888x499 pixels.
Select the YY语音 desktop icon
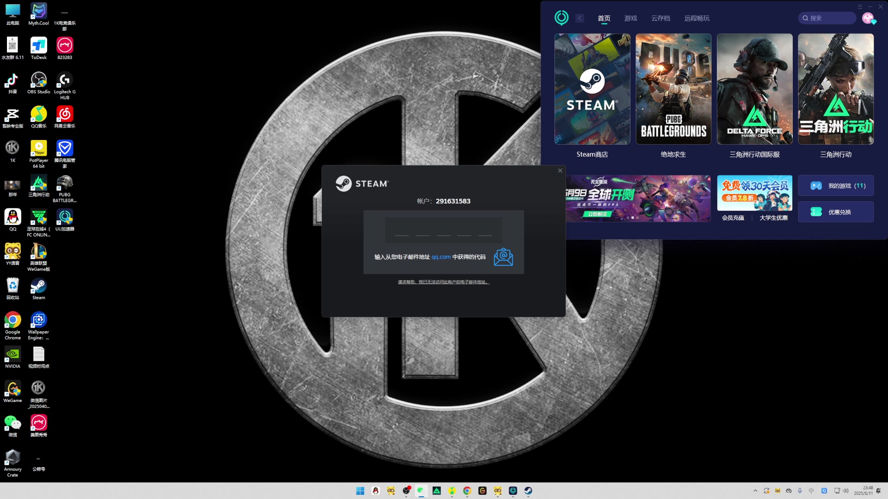tap(12, 254)
